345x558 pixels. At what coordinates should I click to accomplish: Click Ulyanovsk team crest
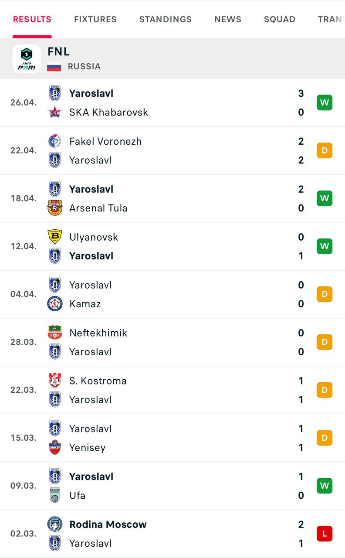pos(55,237)
